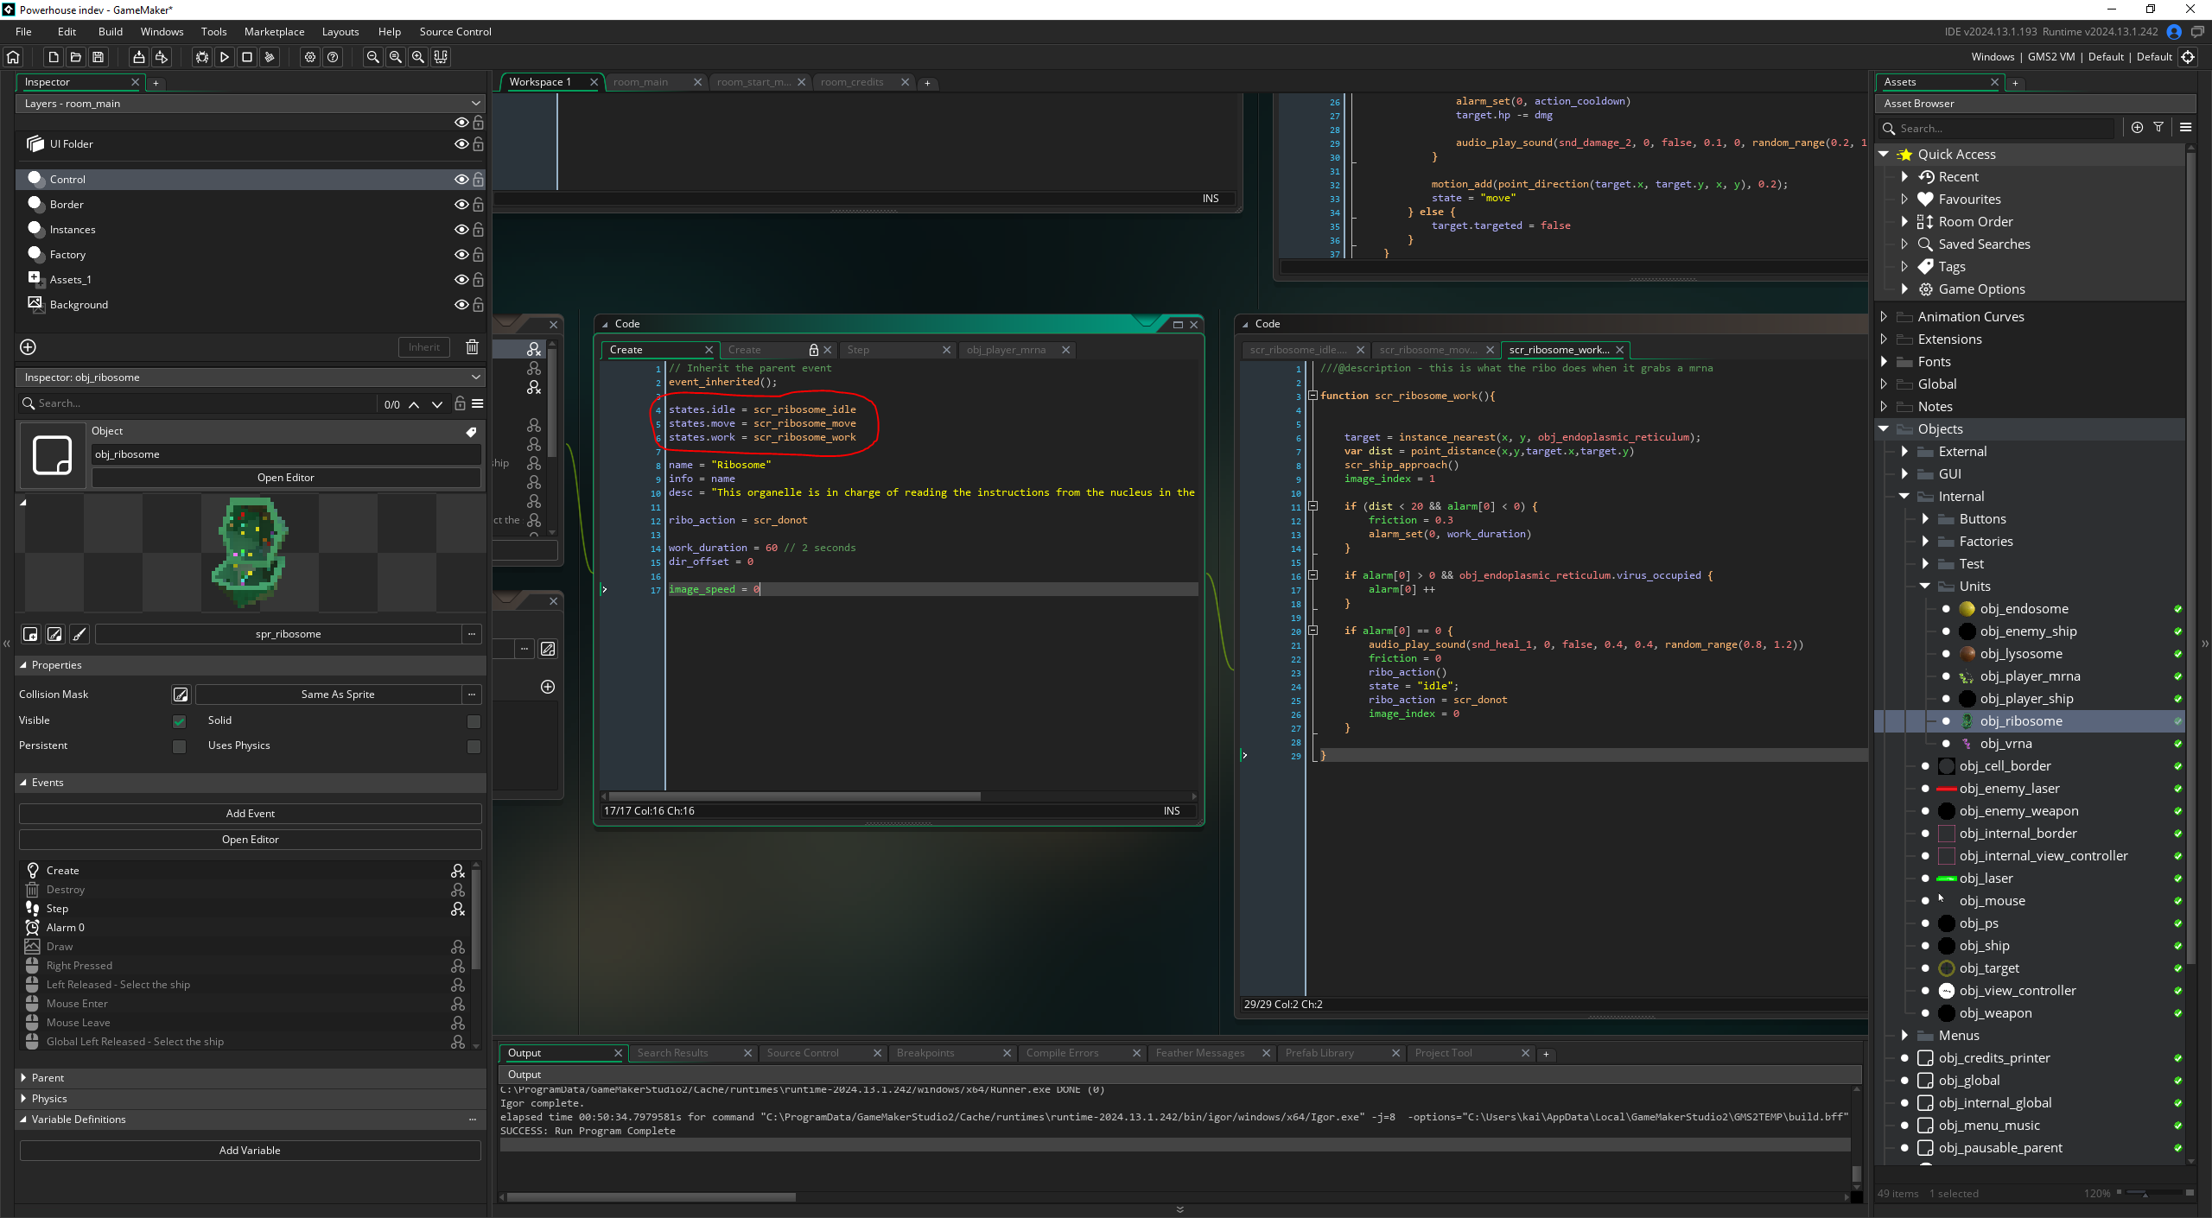Click the create executable and launch icon

point(162,57)
